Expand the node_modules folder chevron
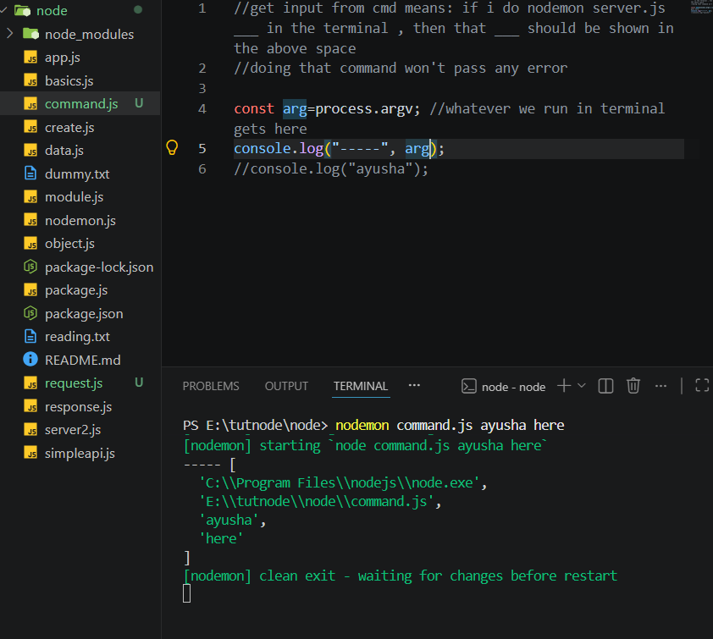The image size is (713, 639). tap(9, 34)
